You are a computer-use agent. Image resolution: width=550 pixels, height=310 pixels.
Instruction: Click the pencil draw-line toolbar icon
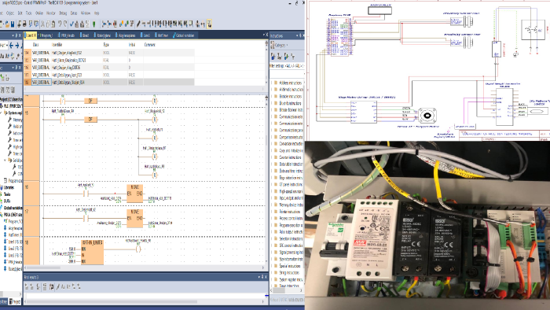point(138,24)
